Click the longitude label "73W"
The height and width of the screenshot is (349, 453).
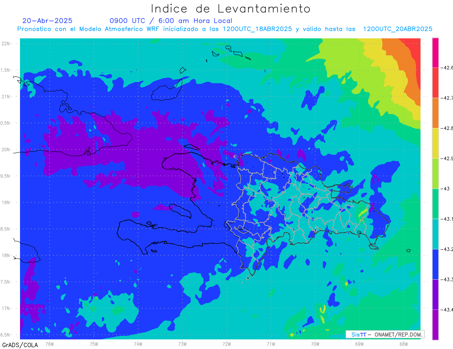point(182,344)
